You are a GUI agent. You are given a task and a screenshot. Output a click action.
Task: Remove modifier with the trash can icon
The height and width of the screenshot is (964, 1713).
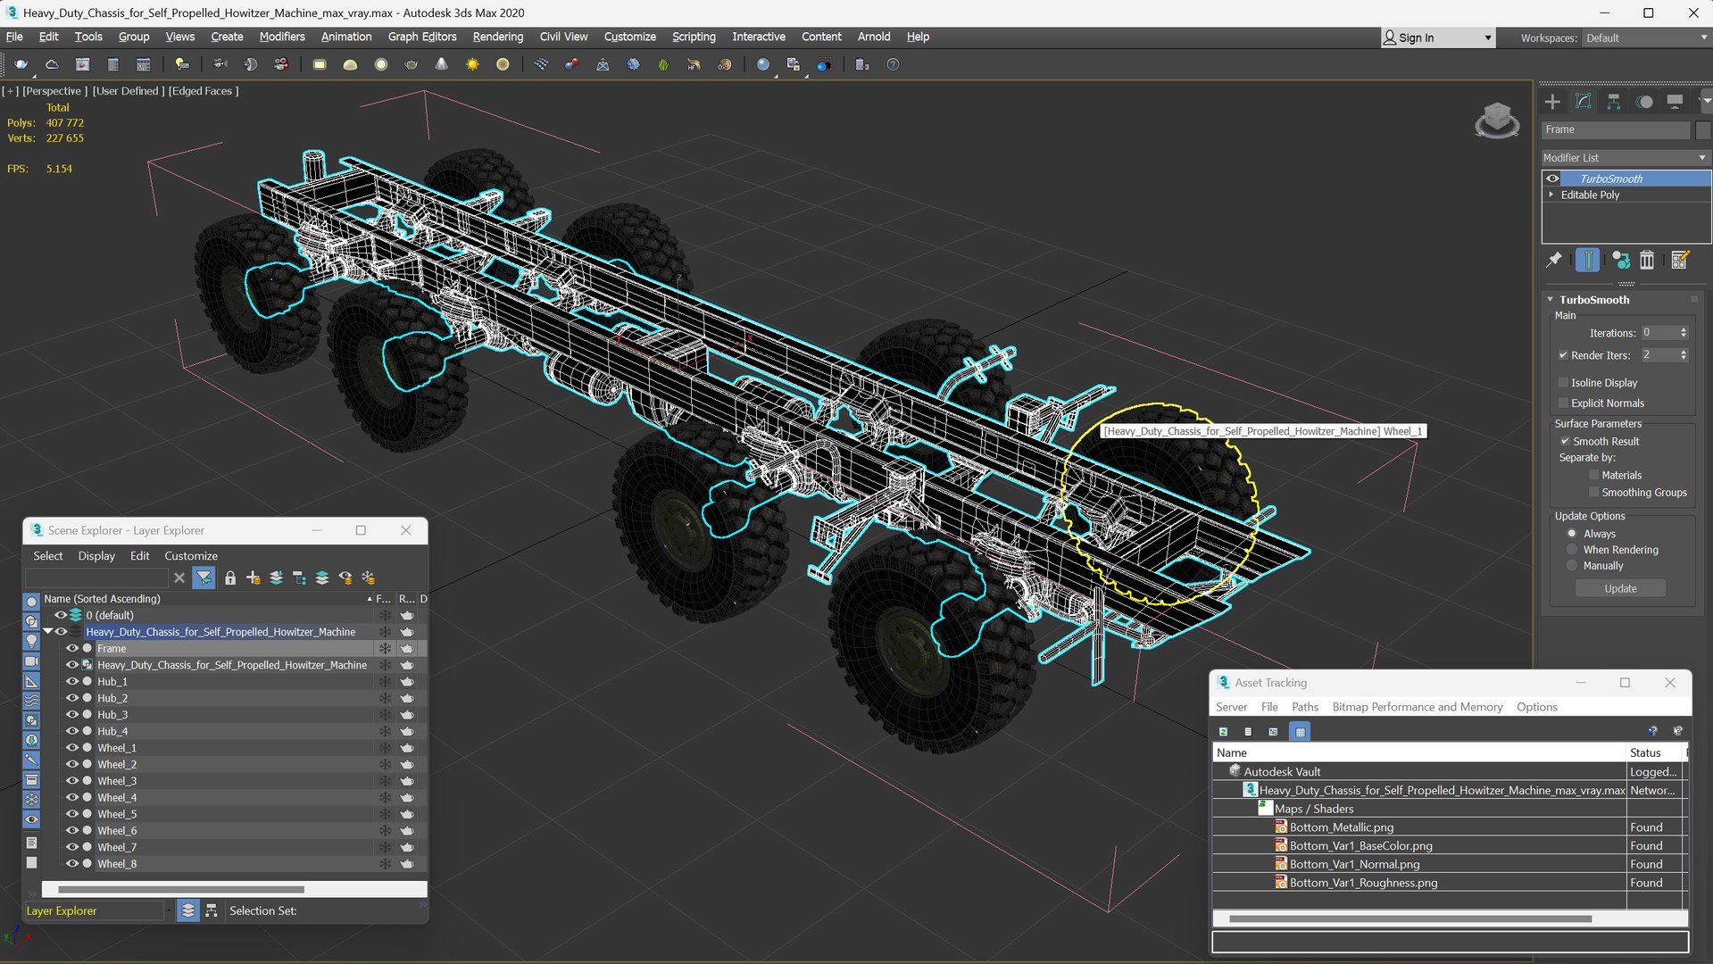pos(1647,260)
